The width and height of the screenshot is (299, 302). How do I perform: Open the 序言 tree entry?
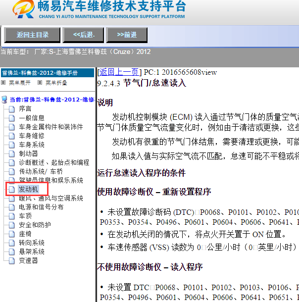pos(25,108)
